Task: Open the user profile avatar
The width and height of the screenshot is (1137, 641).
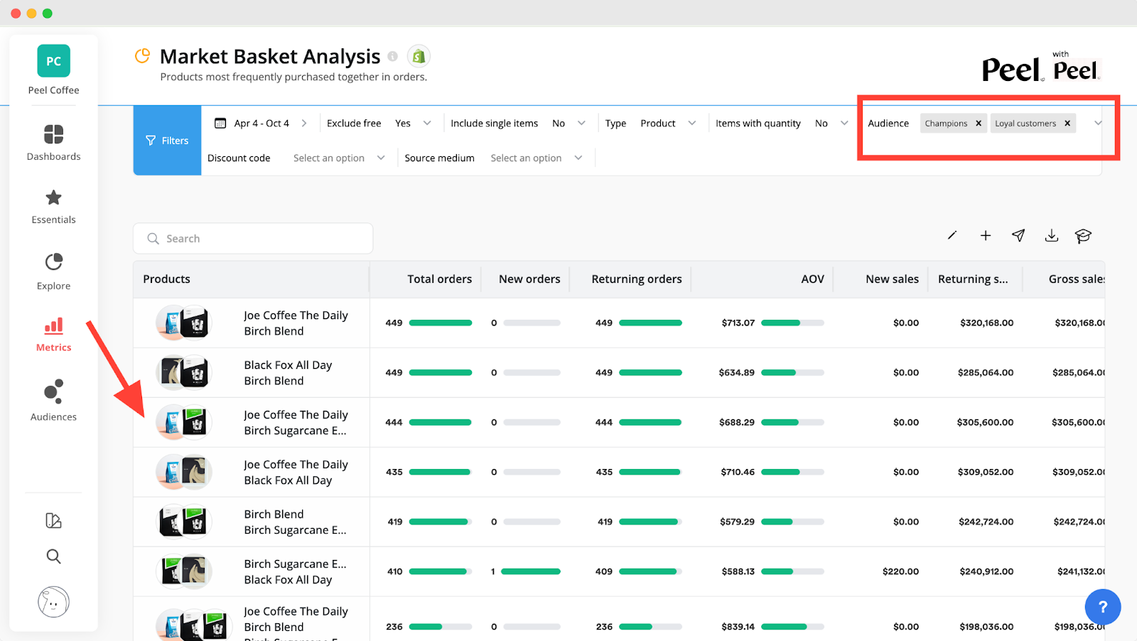Action: click(53, 602)
